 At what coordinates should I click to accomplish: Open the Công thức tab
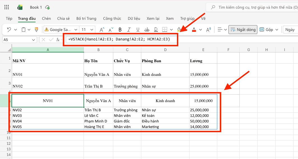click(112, 18)
